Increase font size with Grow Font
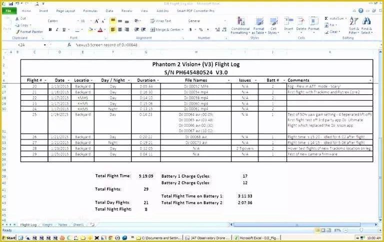This screenshot has width=384, height=242. 96,21
